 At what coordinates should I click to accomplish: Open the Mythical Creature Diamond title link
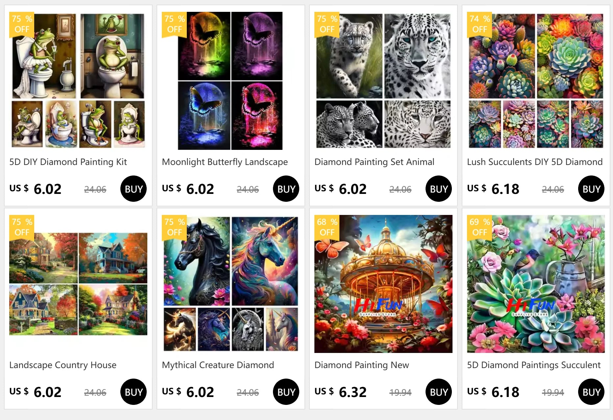(x=218, y=365)
